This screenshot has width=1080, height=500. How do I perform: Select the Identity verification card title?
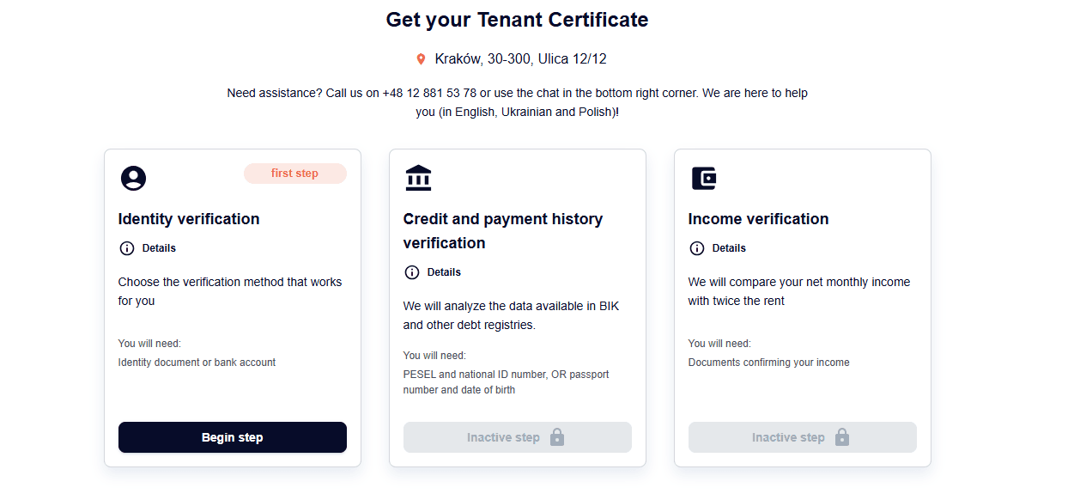(x=189, y=219)
